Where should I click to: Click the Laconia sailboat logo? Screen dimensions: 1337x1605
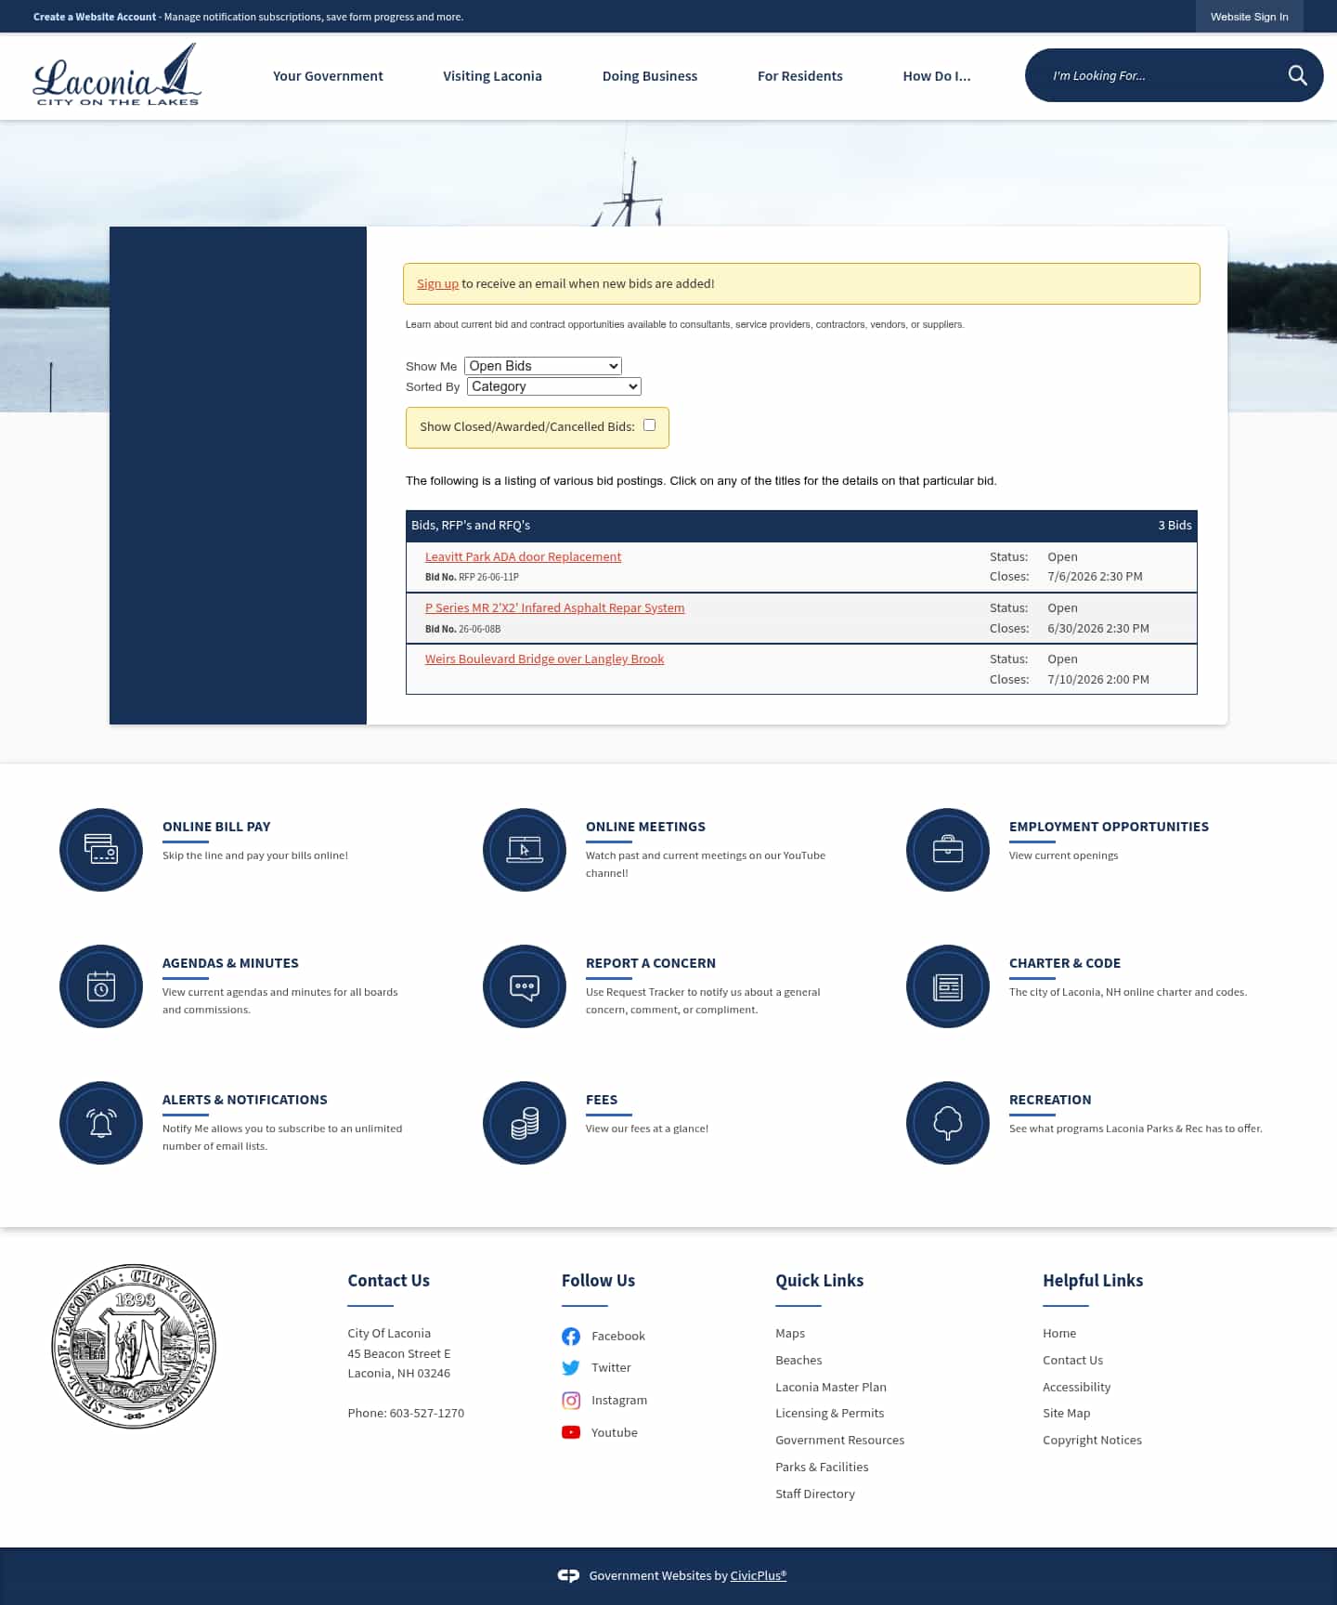[x=117, y=74]
